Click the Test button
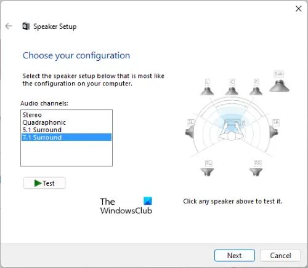The image size is (308, 268). pyautogui.click(x=44, y=183)
